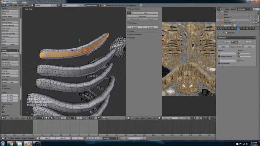Click the play animation button

point(95,138)
